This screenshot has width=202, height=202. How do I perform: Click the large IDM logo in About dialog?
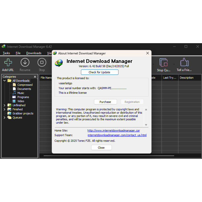[59, 63]
